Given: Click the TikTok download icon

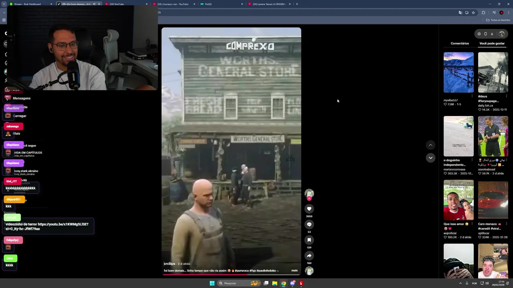Looking at the screenshot, I should click(492, 34).
